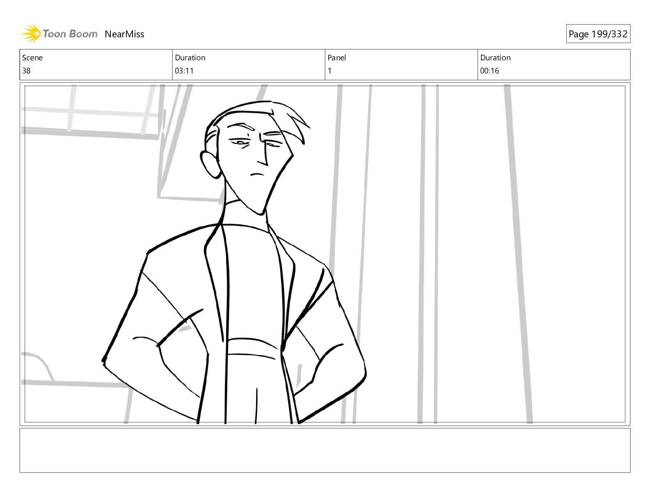Image resolution: width=650 pixels, height=502 pixels.
Task: Click the panel number 1
Action: [x=330, y=71]
